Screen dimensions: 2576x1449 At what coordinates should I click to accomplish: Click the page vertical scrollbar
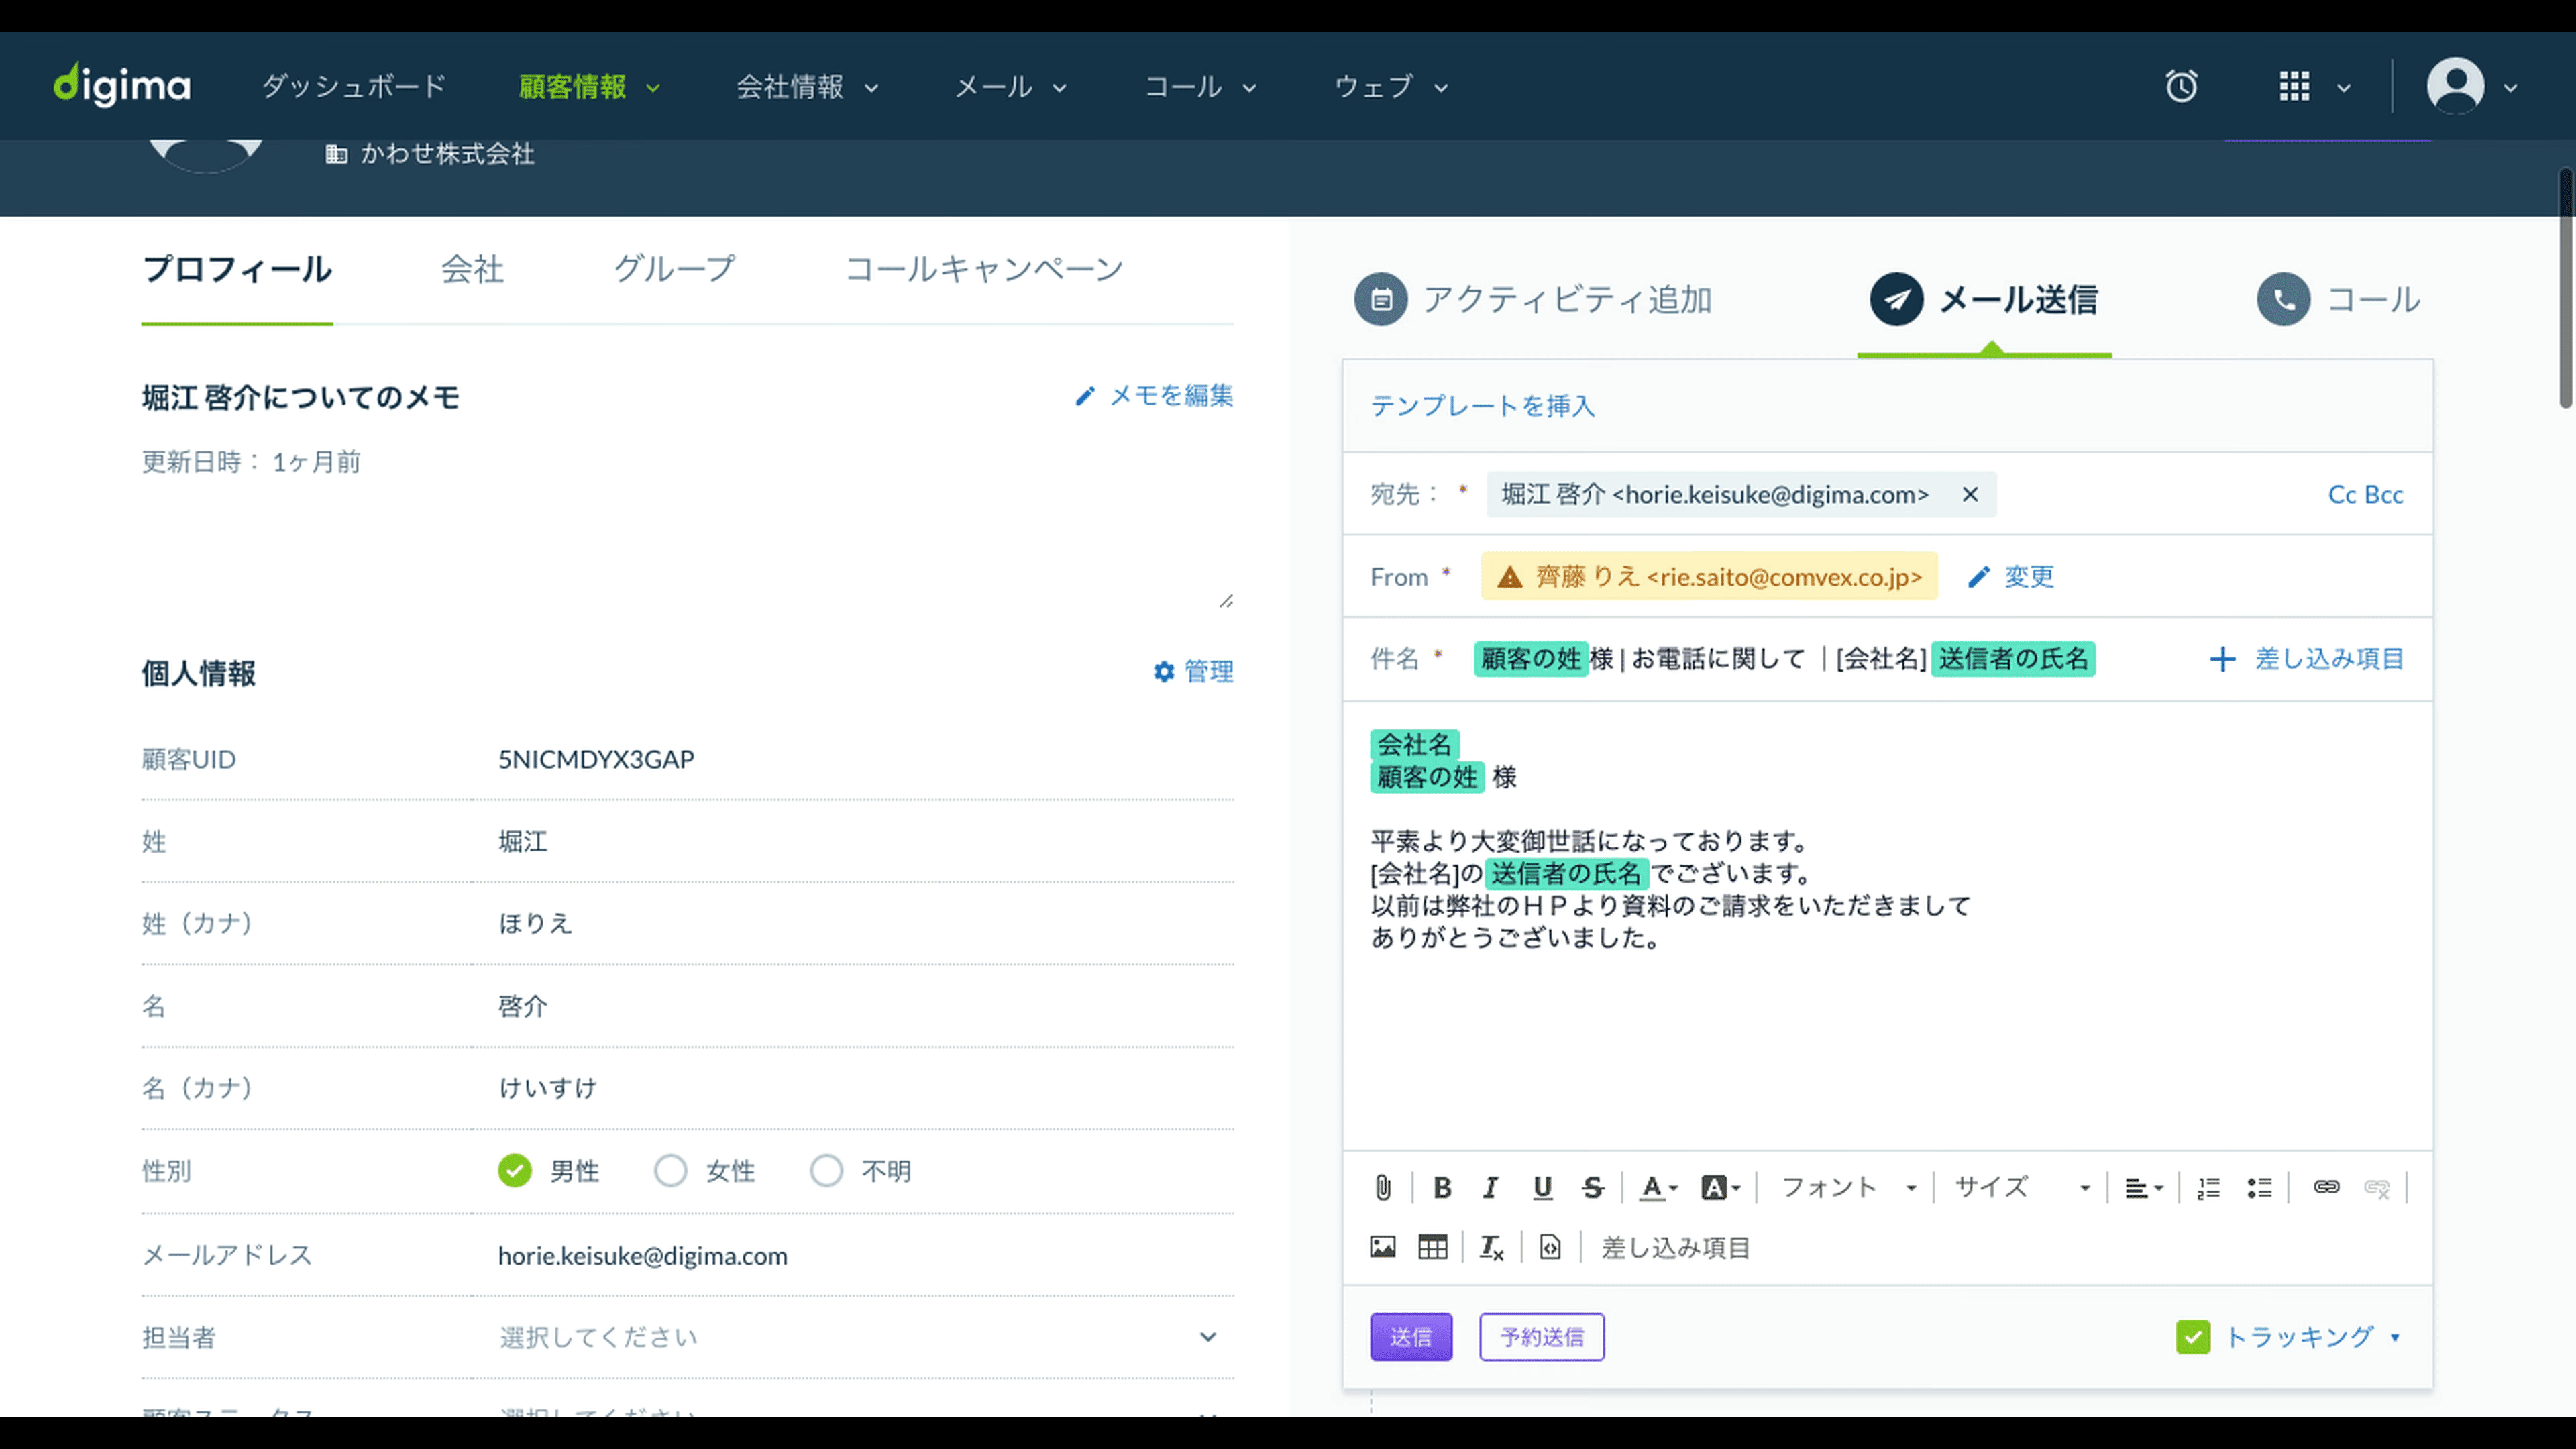point(2566,288)
